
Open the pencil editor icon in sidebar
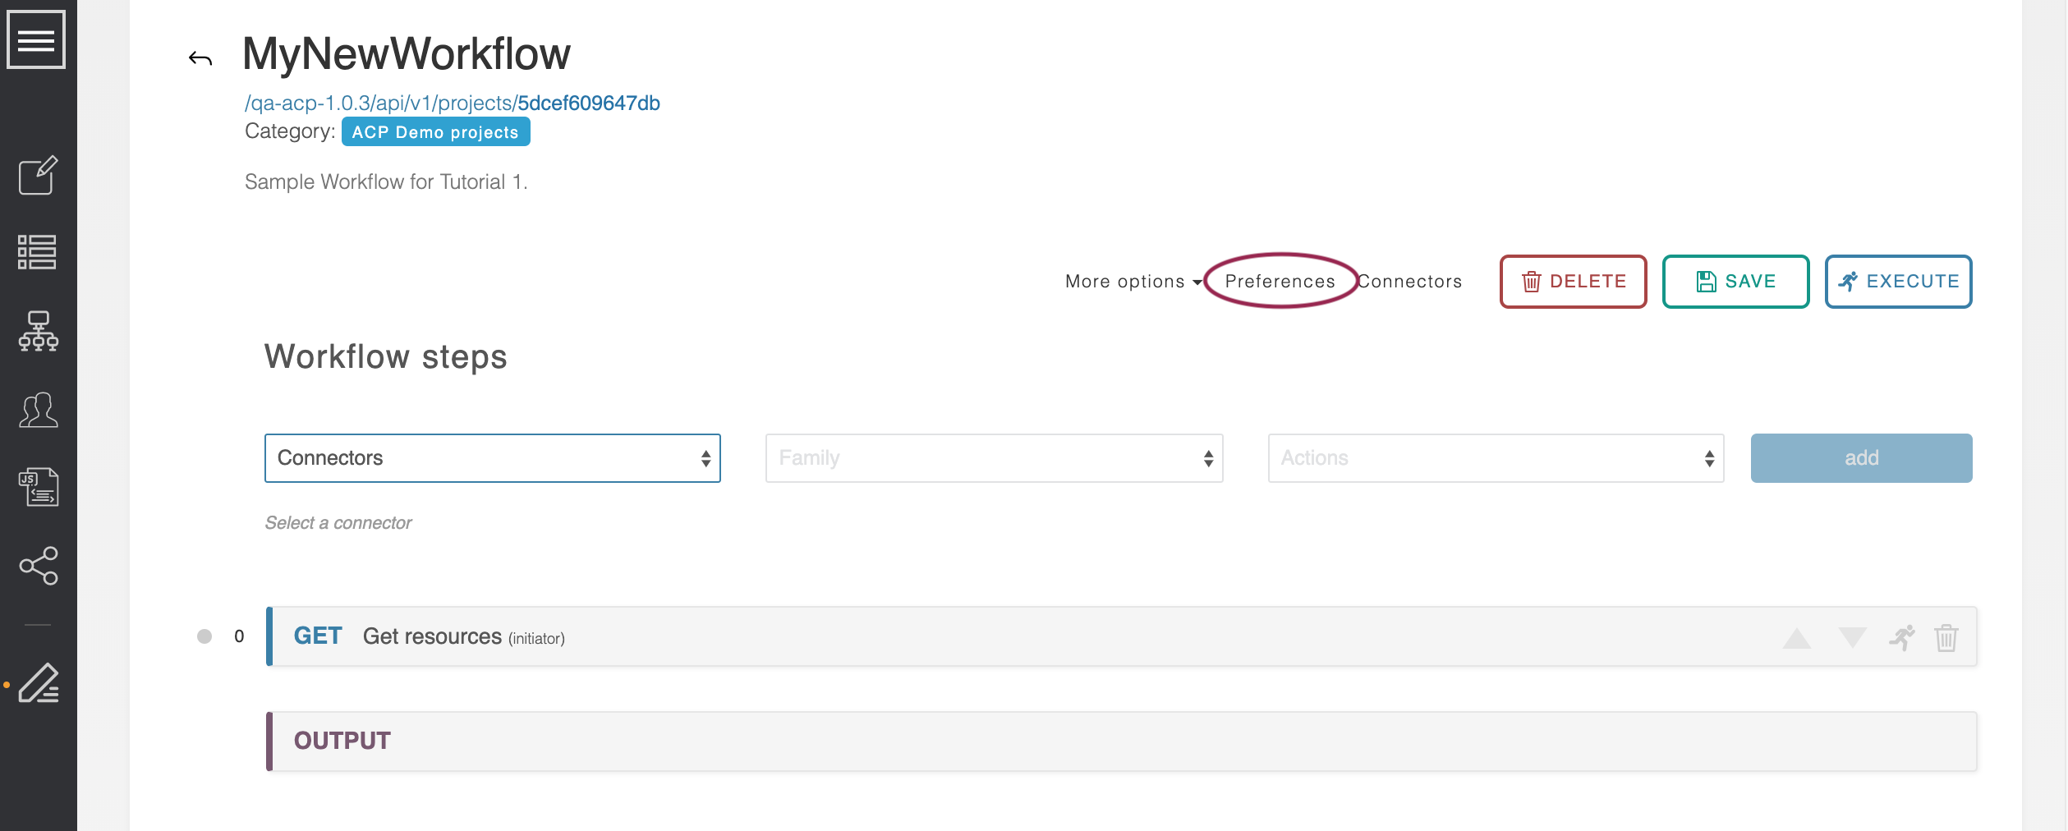(x=38, y=684)
